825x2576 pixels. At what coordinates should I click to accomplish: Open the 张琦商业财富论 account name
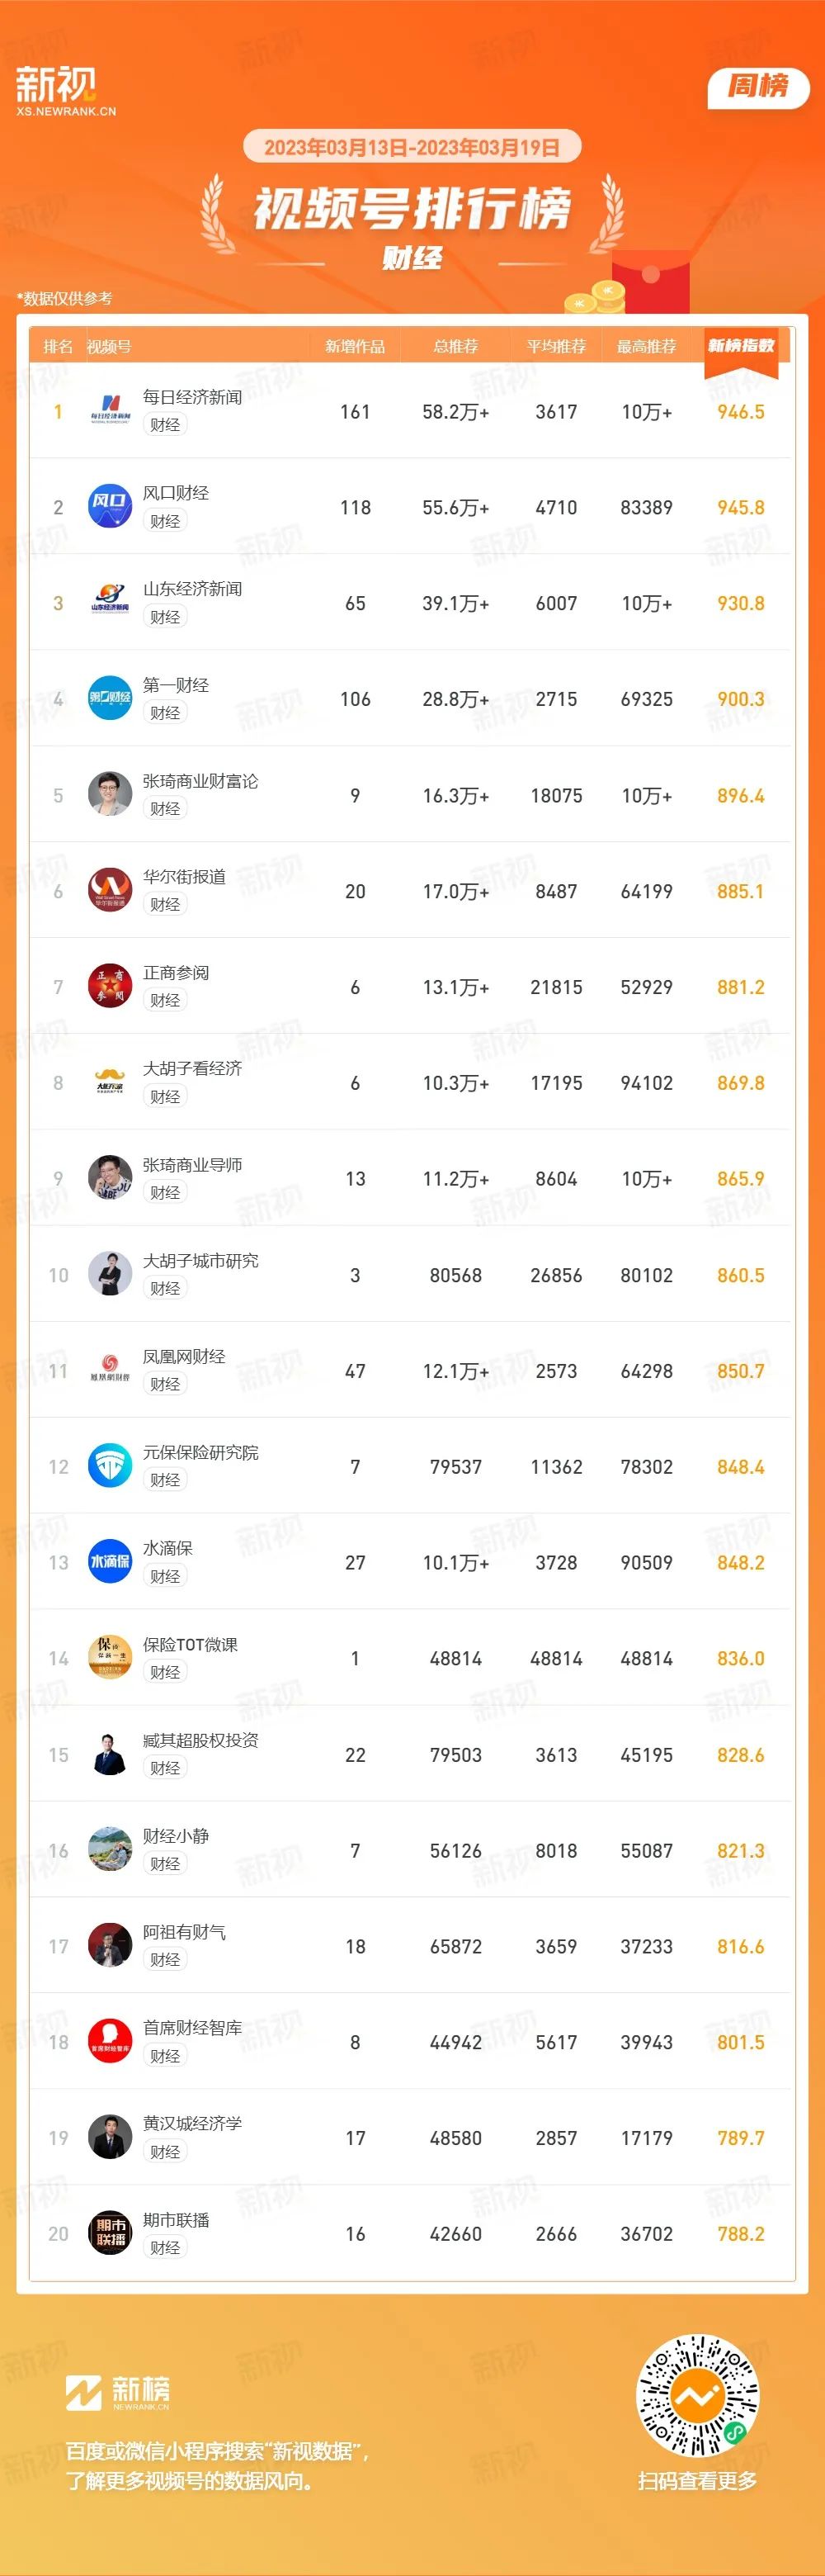(x=200, y=781)
